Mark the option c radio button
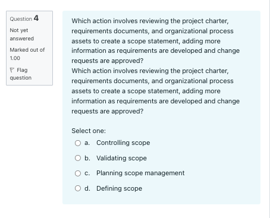 coord(78,173)
